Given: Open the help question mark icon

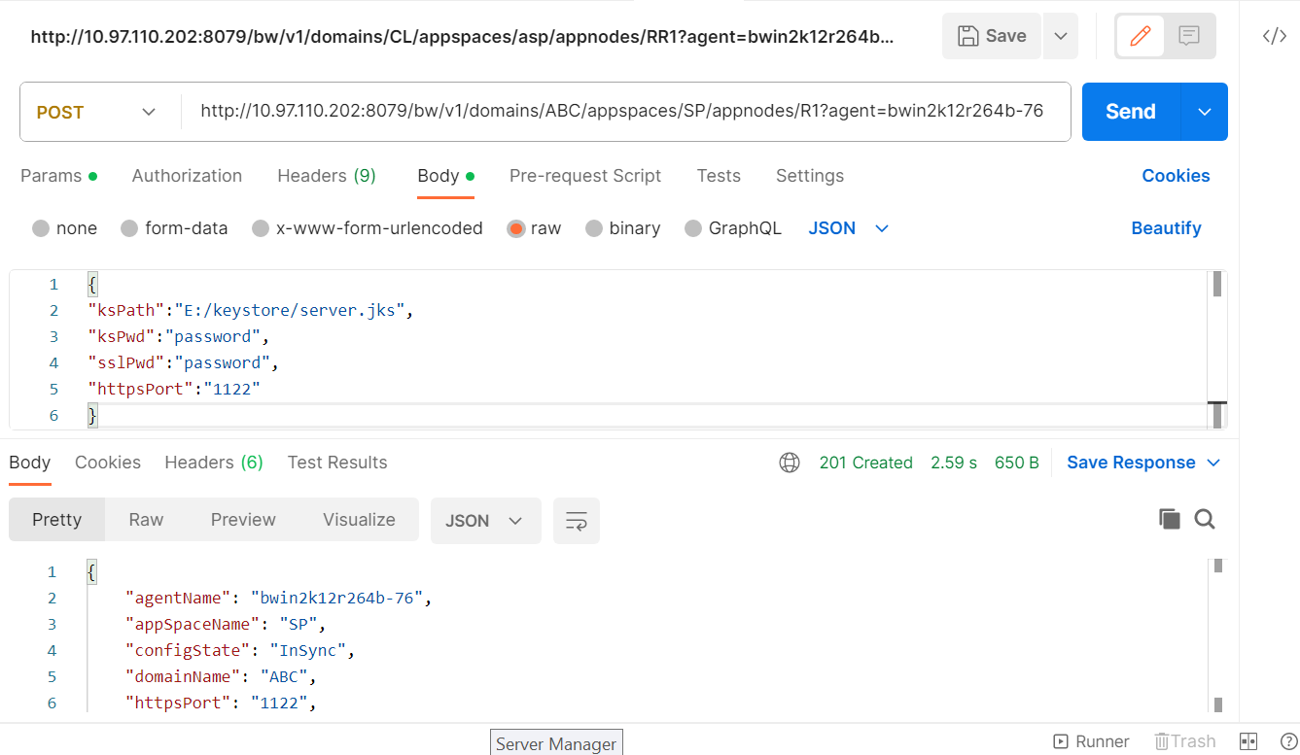Looking at the screenshot, I should pyautogui.click(x=1288, y=741).
